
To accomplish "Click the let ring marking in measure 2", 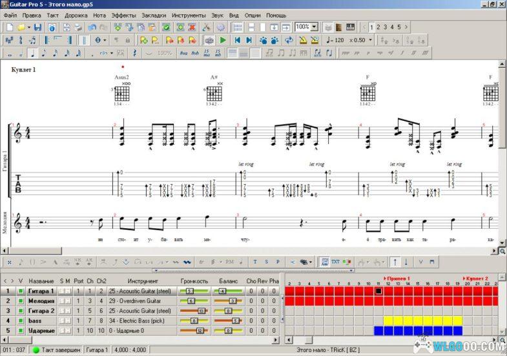I will (x=245, y=164).
